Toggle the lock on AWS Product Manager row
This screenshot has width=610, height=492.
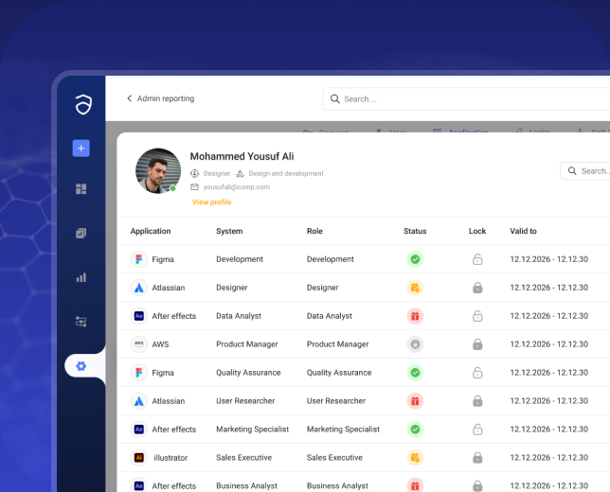click(x=477, y=344)
